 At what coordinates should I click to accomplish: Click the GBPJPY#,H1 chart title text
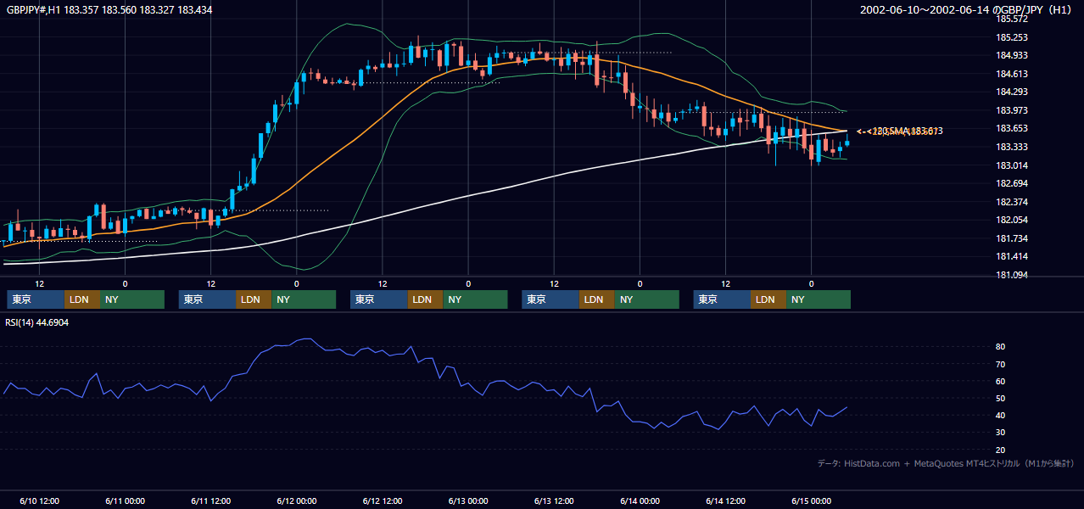pos(109,10)
